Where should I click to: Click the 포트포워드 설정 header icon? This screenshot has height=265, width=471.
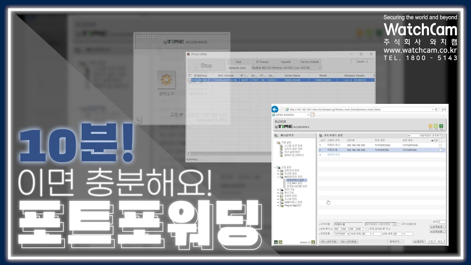click(321, 135)
